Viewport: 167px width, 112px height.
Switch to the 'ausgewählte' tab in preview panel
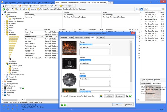point(157,83)
